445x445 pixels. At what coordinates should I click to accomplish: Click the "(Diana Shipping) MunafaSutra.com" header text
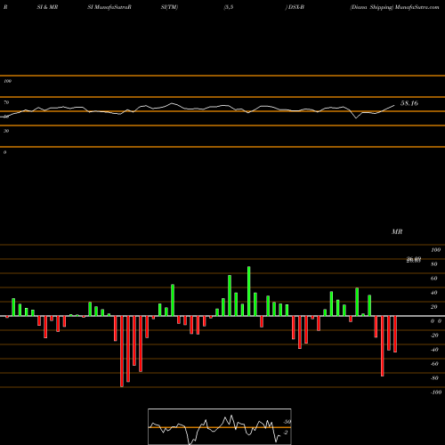[394, 7]
